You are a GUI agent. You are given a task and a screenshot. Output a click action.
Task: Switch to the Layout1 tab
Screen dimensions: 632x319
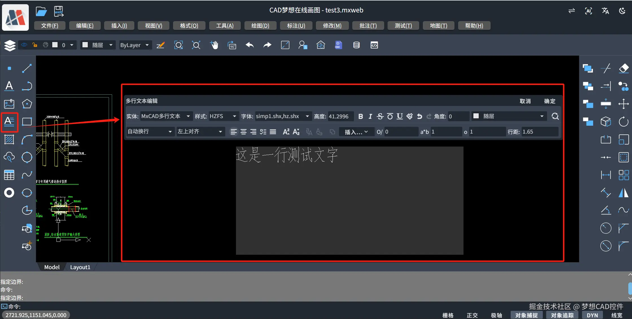coord(80,267)
